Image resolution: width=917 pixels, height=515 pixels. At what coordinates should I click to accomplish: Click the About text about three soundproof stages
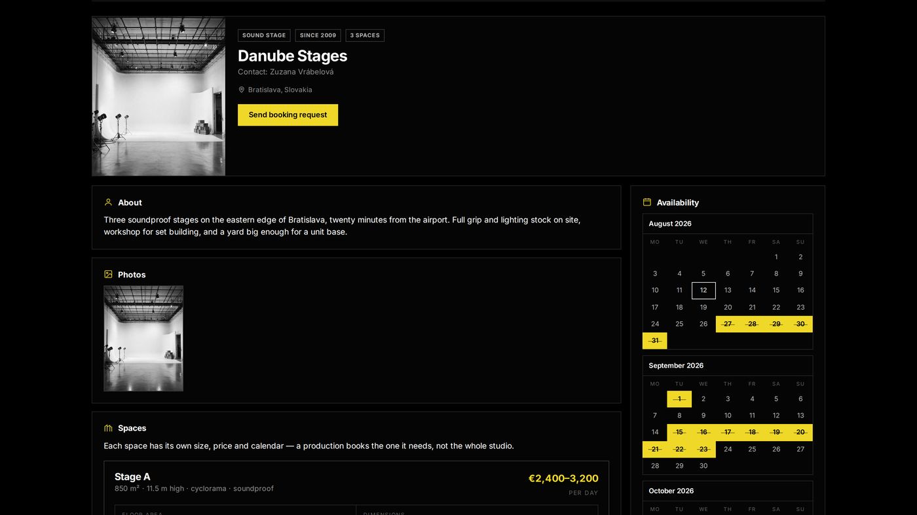(x=342, y=226)
